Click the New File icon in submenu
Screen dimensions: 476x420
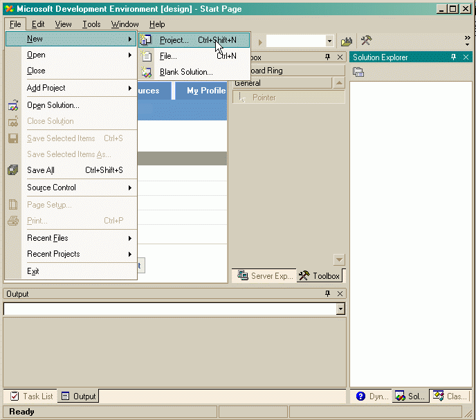(x=146, y=56)
